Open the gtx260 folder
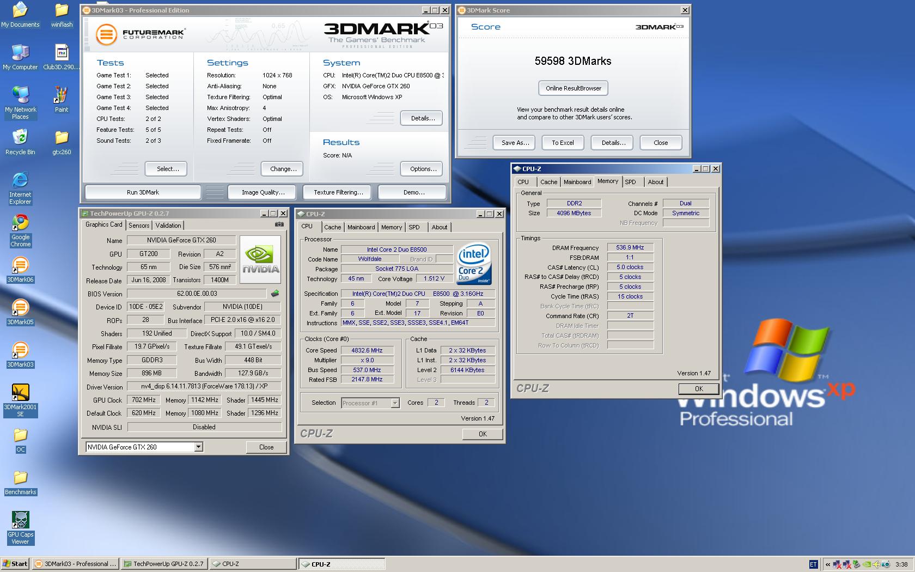Viewport: 915px width, 572px height. (62, 142)
